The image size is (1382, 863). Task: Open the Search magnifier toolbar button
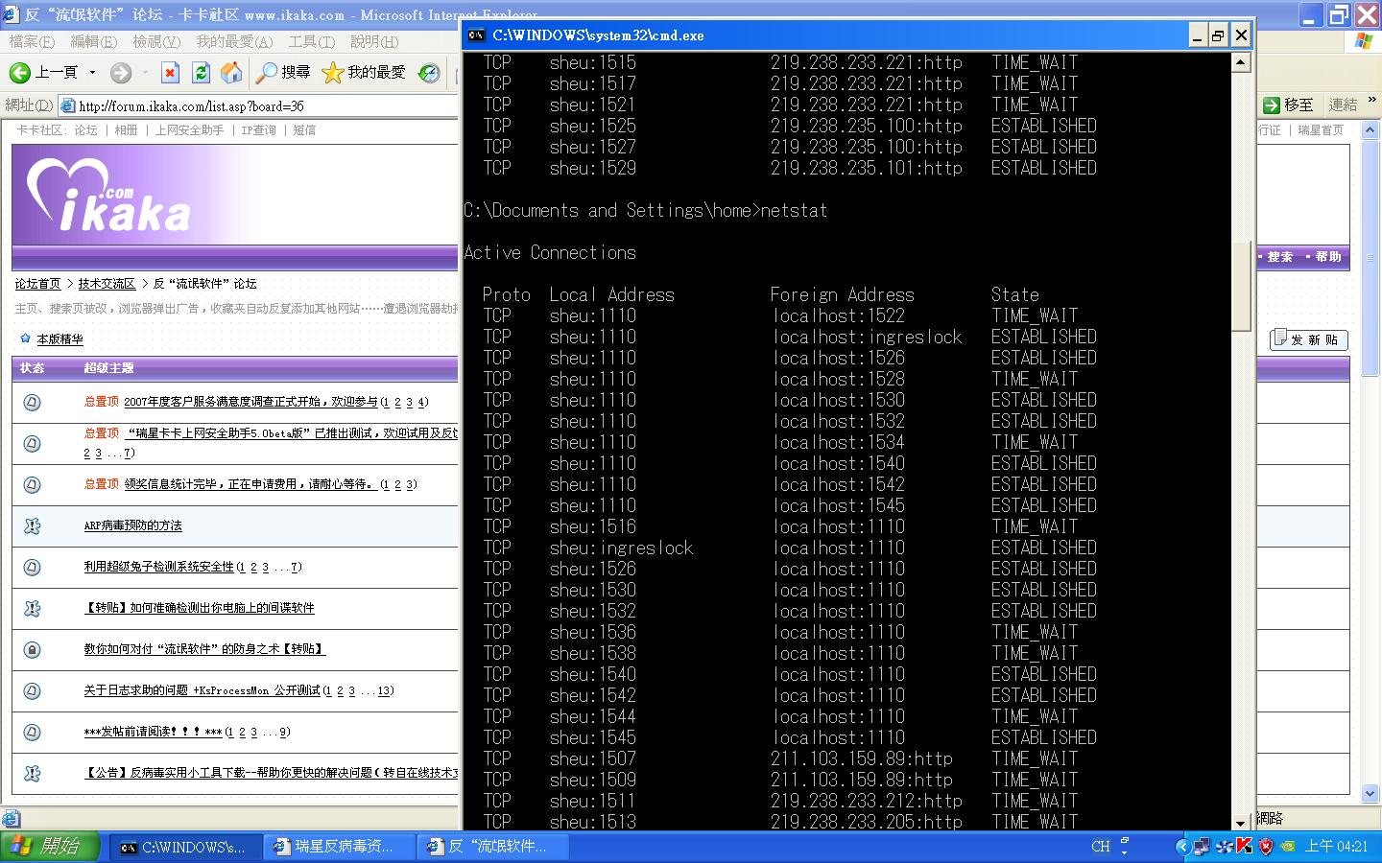[x=283, y=73]
